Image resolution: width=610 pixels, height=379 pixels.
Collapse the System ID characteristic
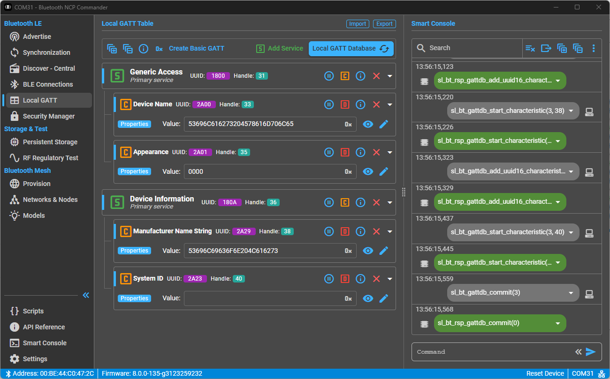(x=390, y=279)
